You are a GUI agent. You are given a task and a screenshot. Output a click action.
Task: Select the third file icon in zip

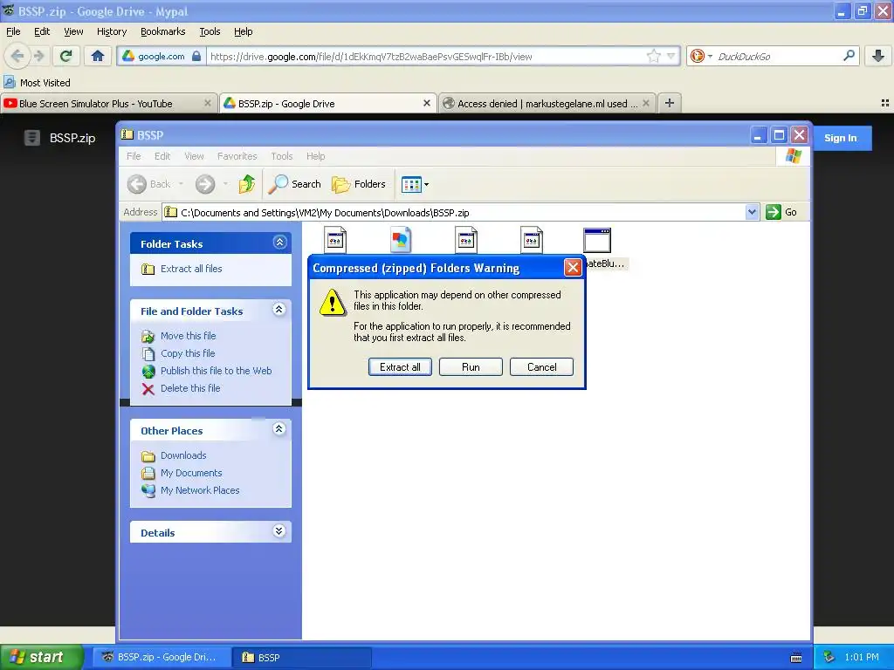coord(466,240)
